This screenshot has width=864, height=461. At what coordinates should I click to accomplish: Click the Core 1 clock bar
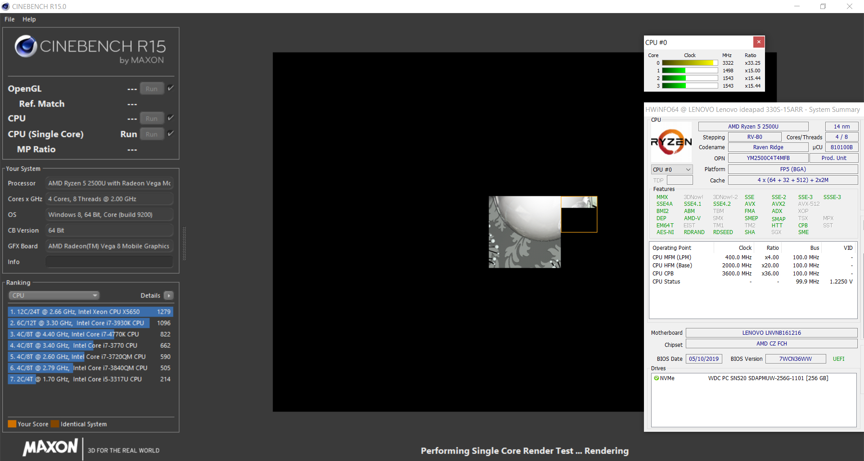(x=690, y=71)
